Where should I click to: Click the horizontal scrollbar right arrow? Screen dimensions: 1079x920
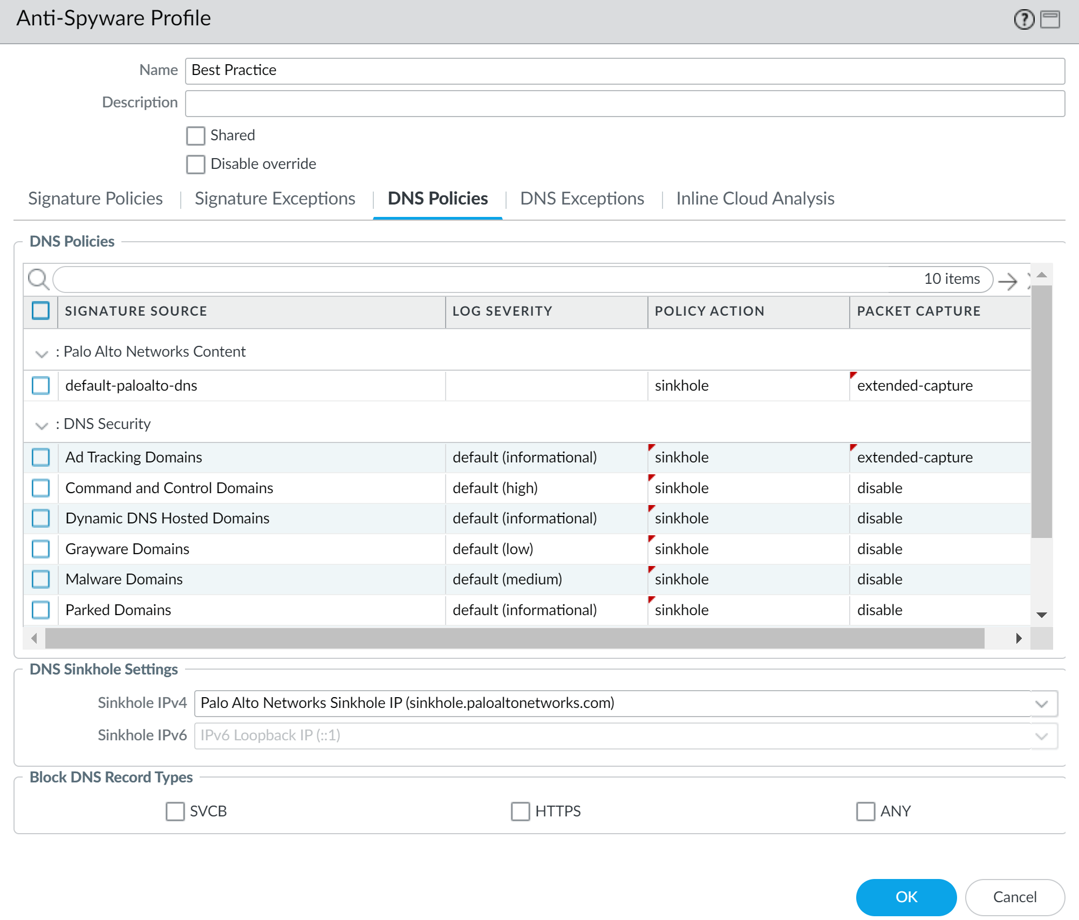pos(1019,638)
